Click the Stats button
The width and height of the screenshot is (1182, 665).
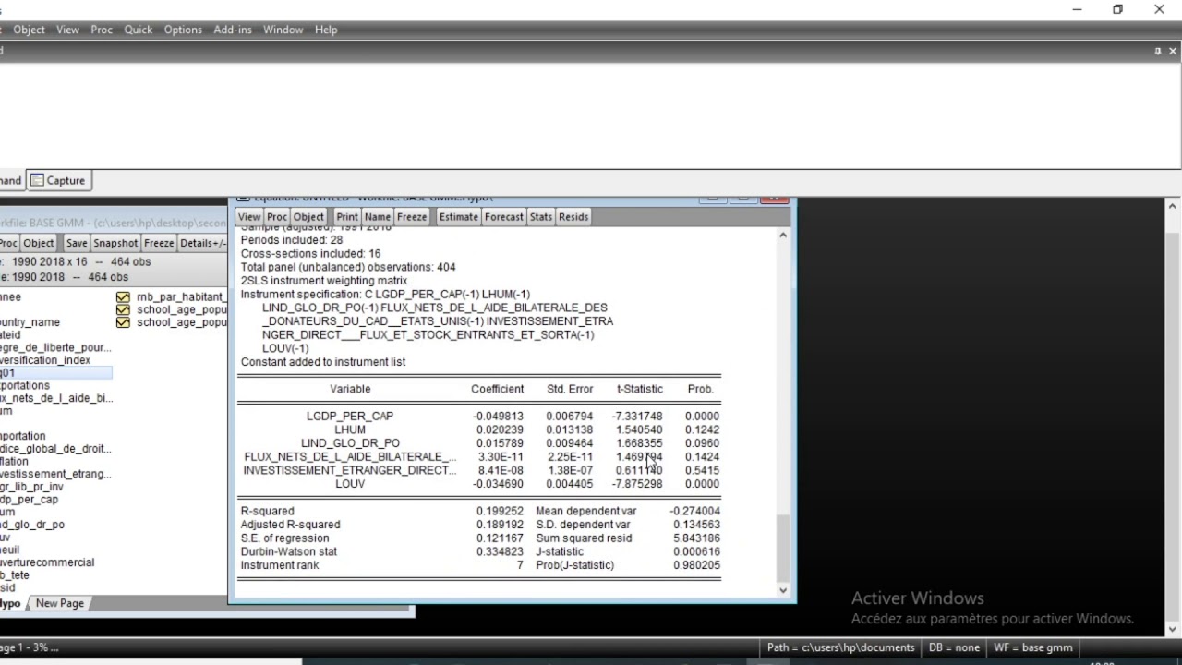(x=541, y=217)
